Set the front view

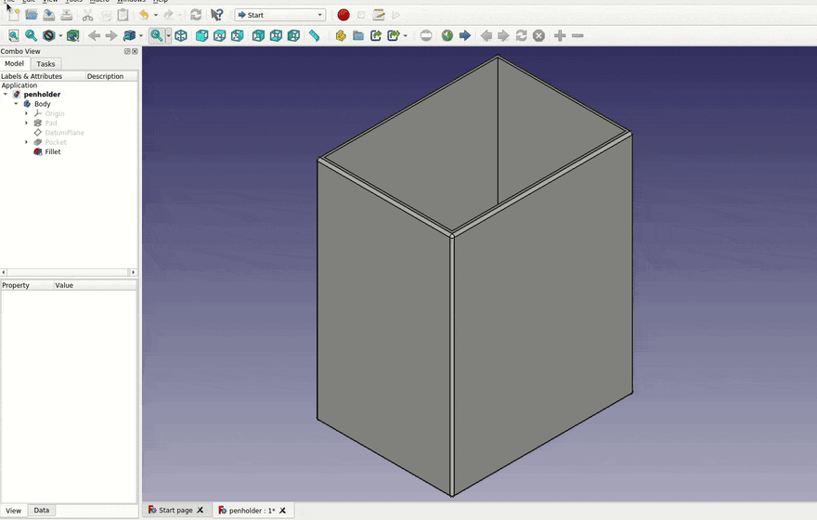(x=202, y=35)
